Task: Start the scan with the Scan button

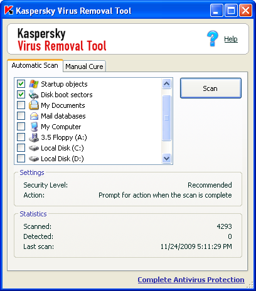Action: pos(211,88)
